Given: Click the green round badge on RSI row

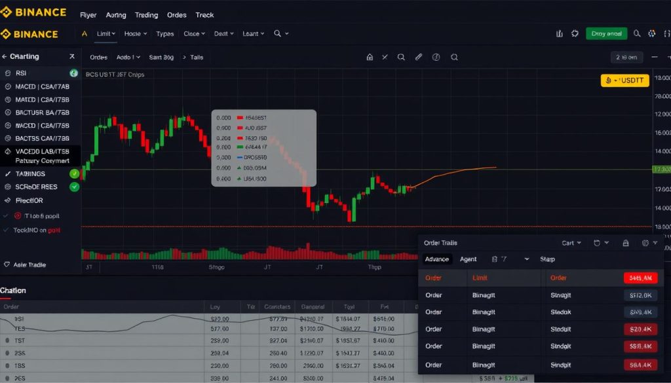Looking at the screenshot, I should coord(73,73).
